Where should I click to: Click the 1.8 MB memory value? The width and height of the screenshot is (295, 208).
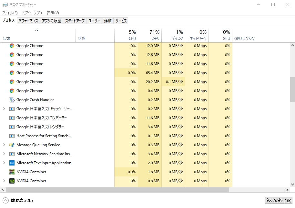tap(154, 172)
